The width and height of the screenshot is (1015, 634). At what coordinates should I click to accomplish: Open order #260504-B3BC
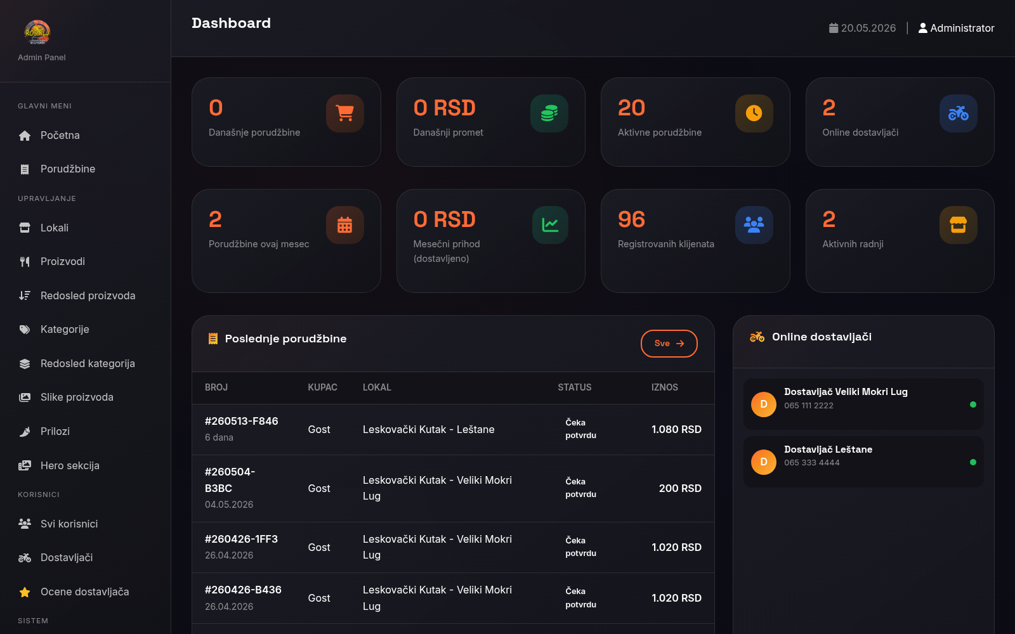coord(230,480)
